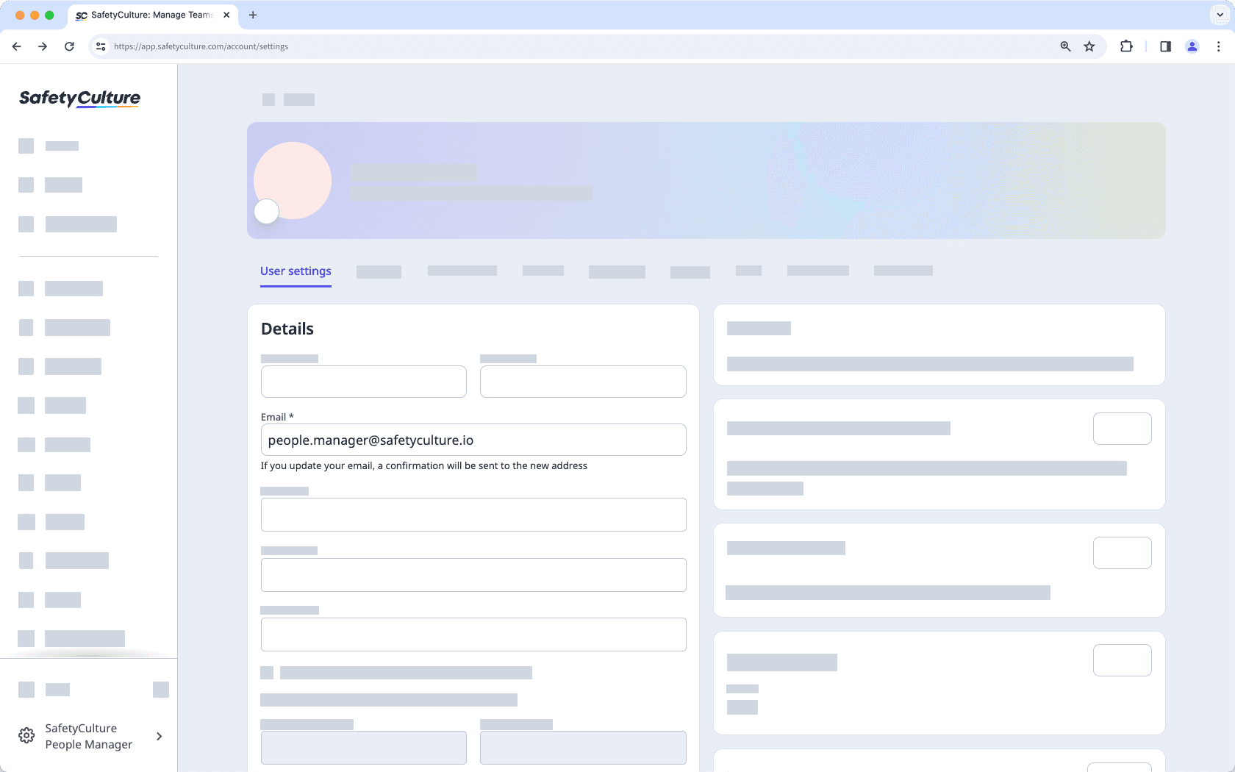Click the zoom magnifier icon in the address bar

click(1064, 46)
